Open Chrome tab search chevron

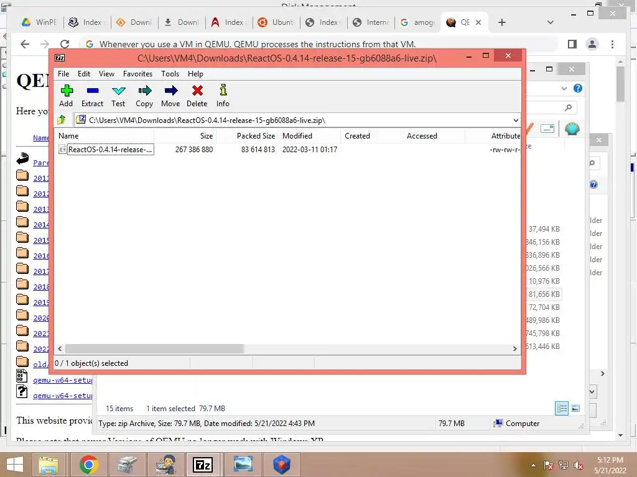click(551, 22)
